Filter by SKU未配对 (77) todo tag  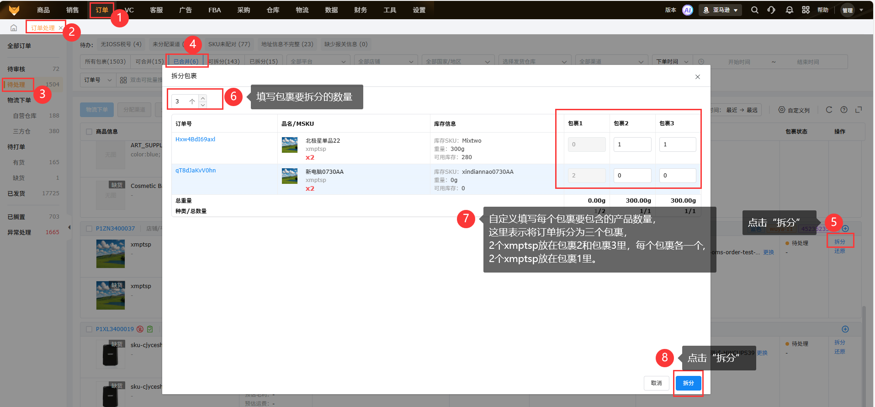coord(229,44)
